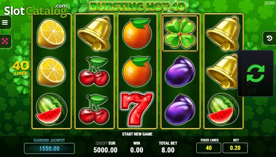Open the Fixed Lines 40 box

[x=209, y=148]
